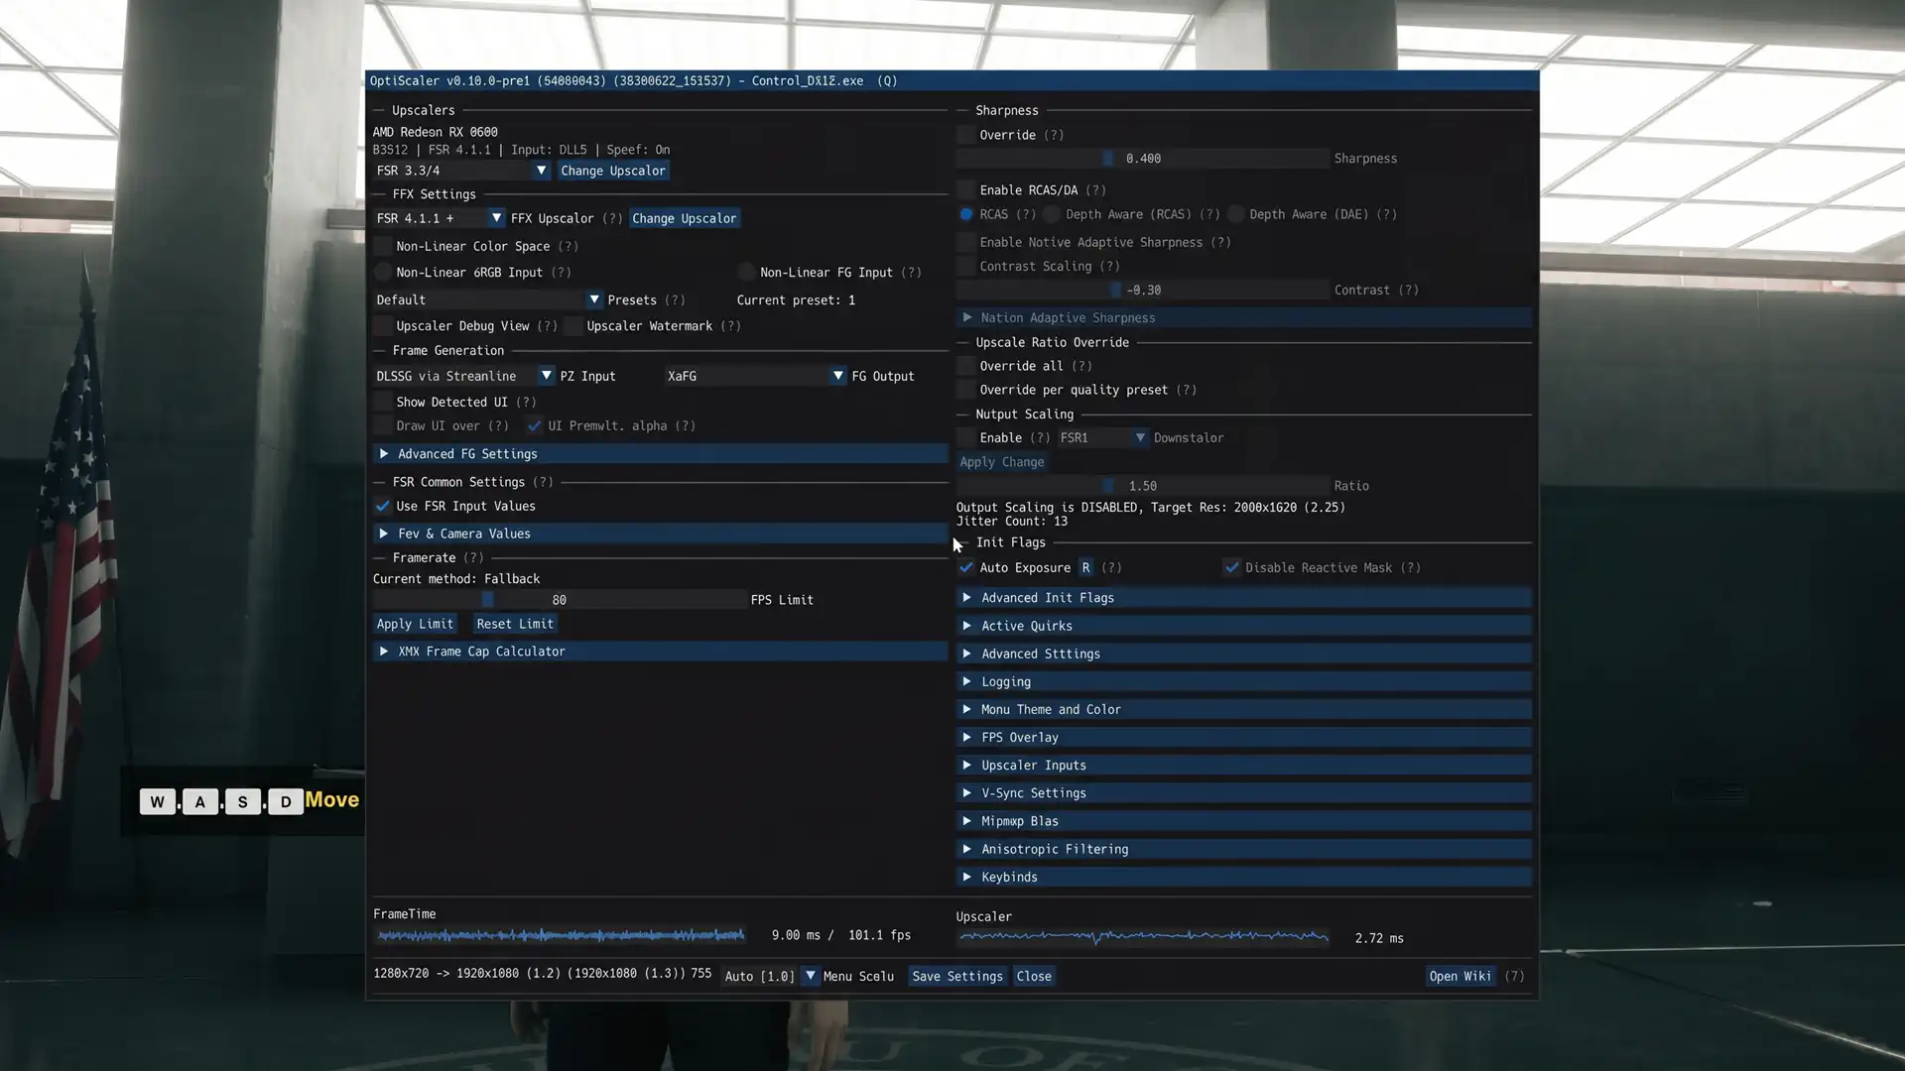The width and height of the screenshot is (1905, 1071).
Task: Expand the Logging section
Action: click(x=1244, y=682)
